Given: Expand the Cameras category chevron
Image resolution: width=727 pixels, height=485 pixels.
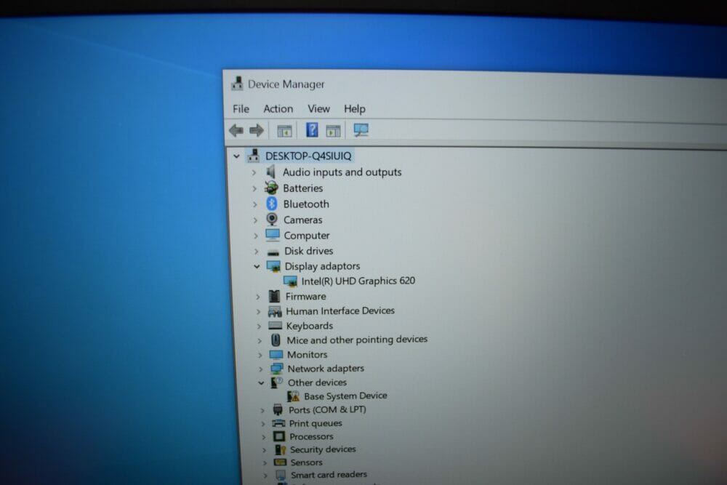Looking at the screenshot, I should [x=255, y=220].
